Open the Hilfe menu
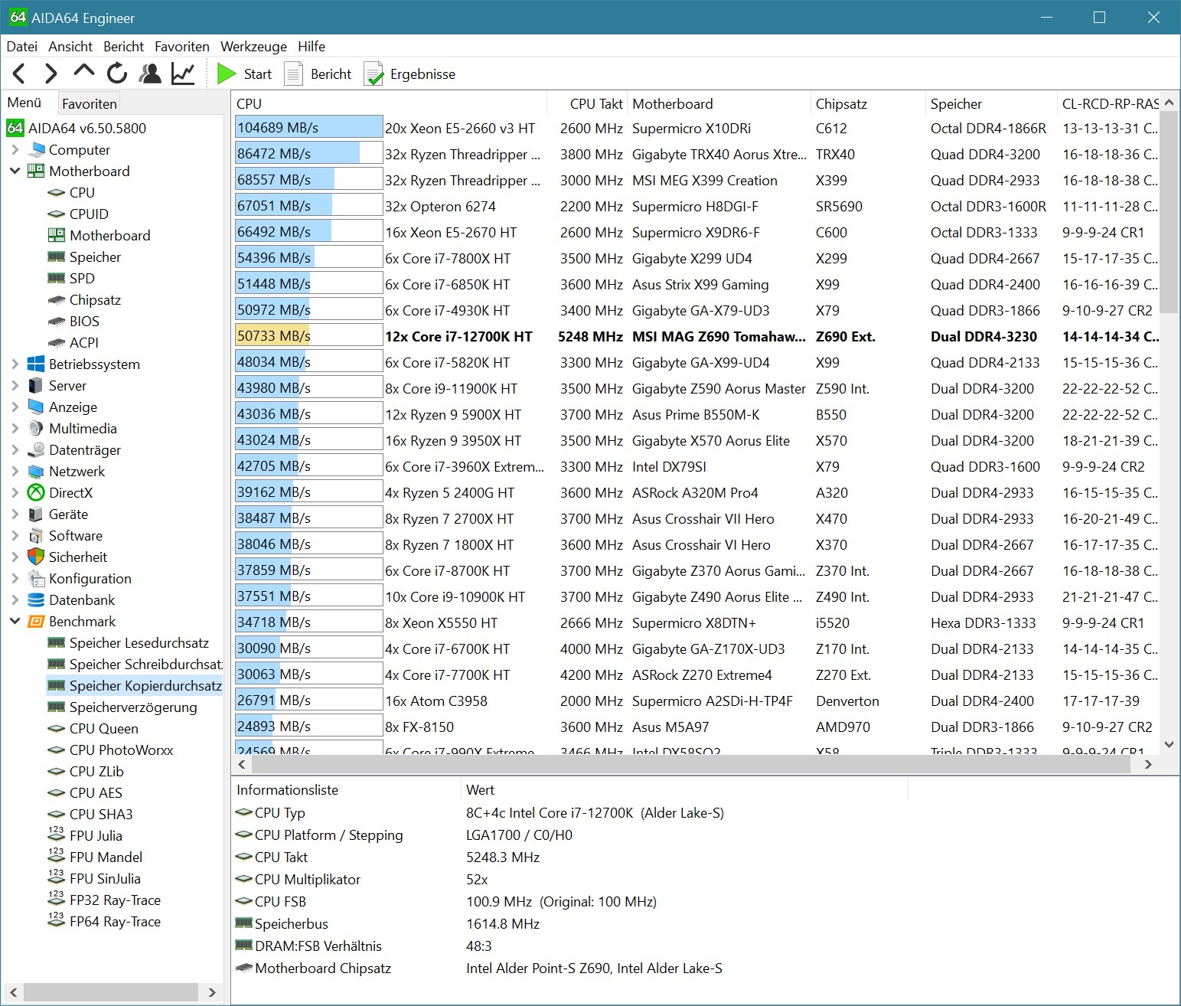The height and width of the screenshot is (1006, 1181). 312,46
